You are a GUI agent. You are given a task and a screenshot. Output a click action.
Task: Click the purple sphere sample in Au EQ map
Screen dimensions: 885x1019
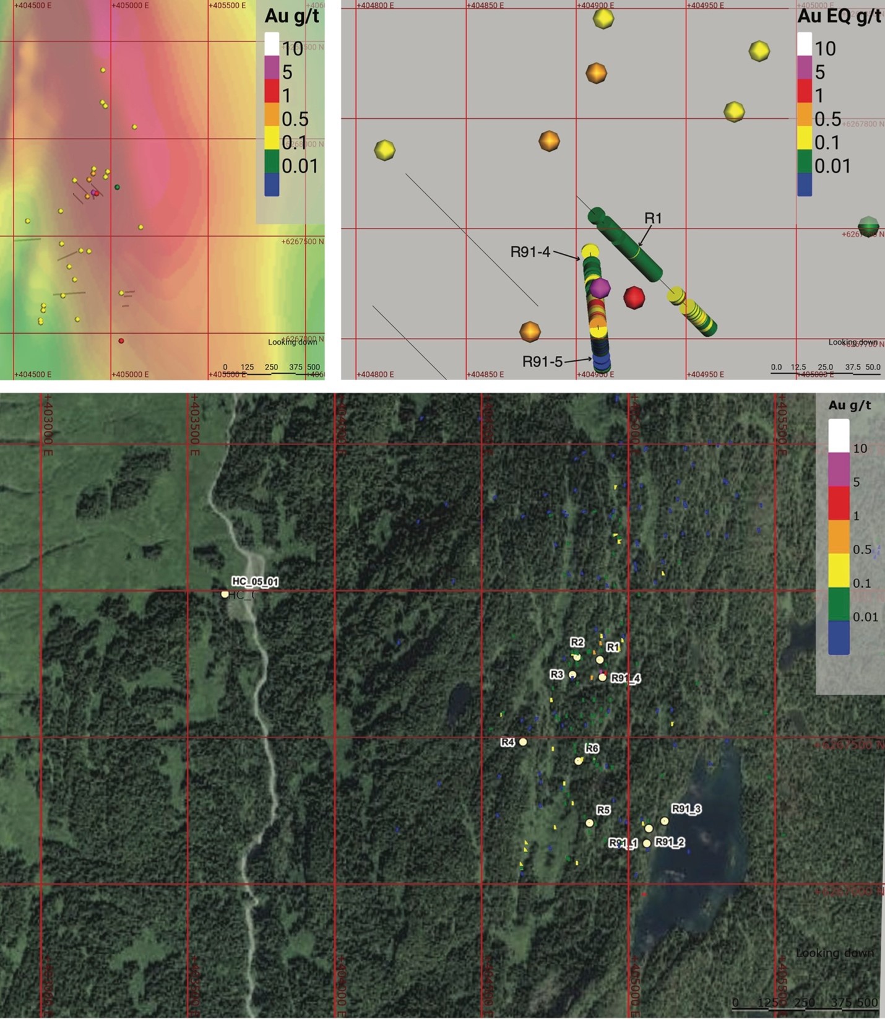pyautogui.click(x=599, y=288)
